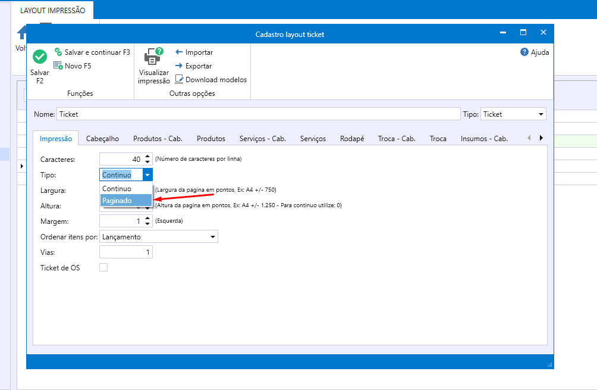Click the Importar arrow icon

point(179,52)
